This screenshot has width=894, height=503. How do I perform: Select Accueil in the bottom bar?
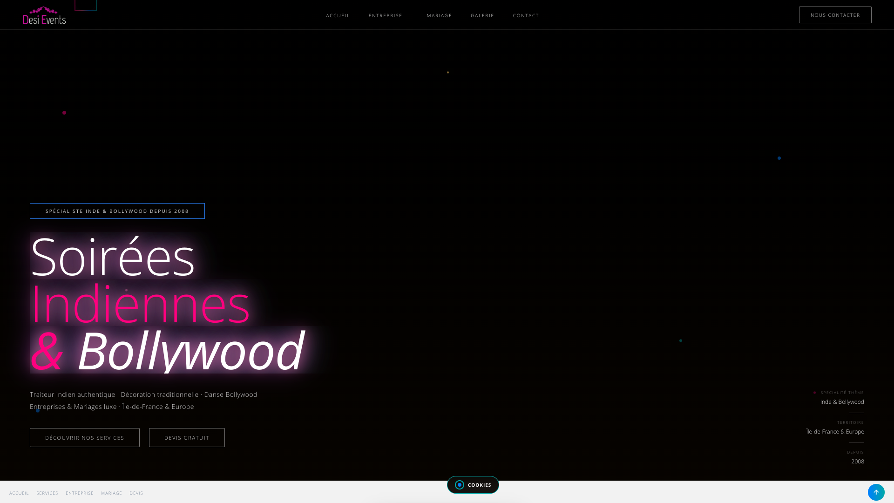(x=19, y=493)
